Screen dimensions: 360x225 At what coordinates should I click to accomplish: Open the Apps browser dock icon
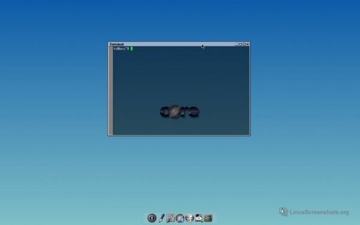[x=180, y=218]
